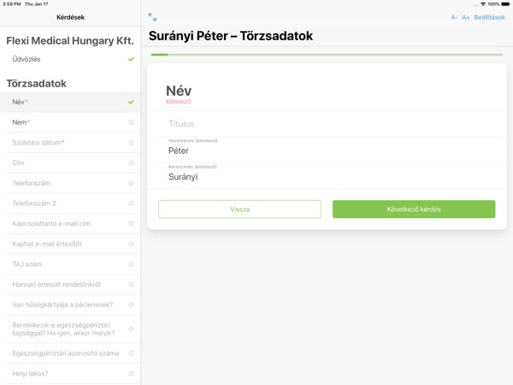Click the green checkmark beside Név
Screen dimensions: 513x385
point(131,102)
